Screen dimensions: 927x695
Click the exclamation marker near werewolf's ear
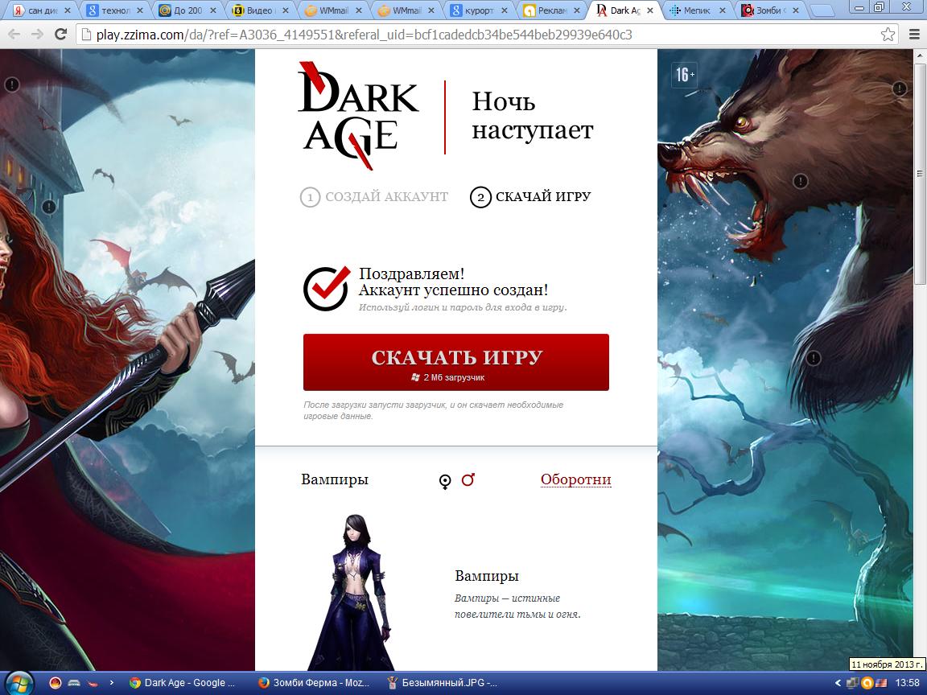pos(899,88)
